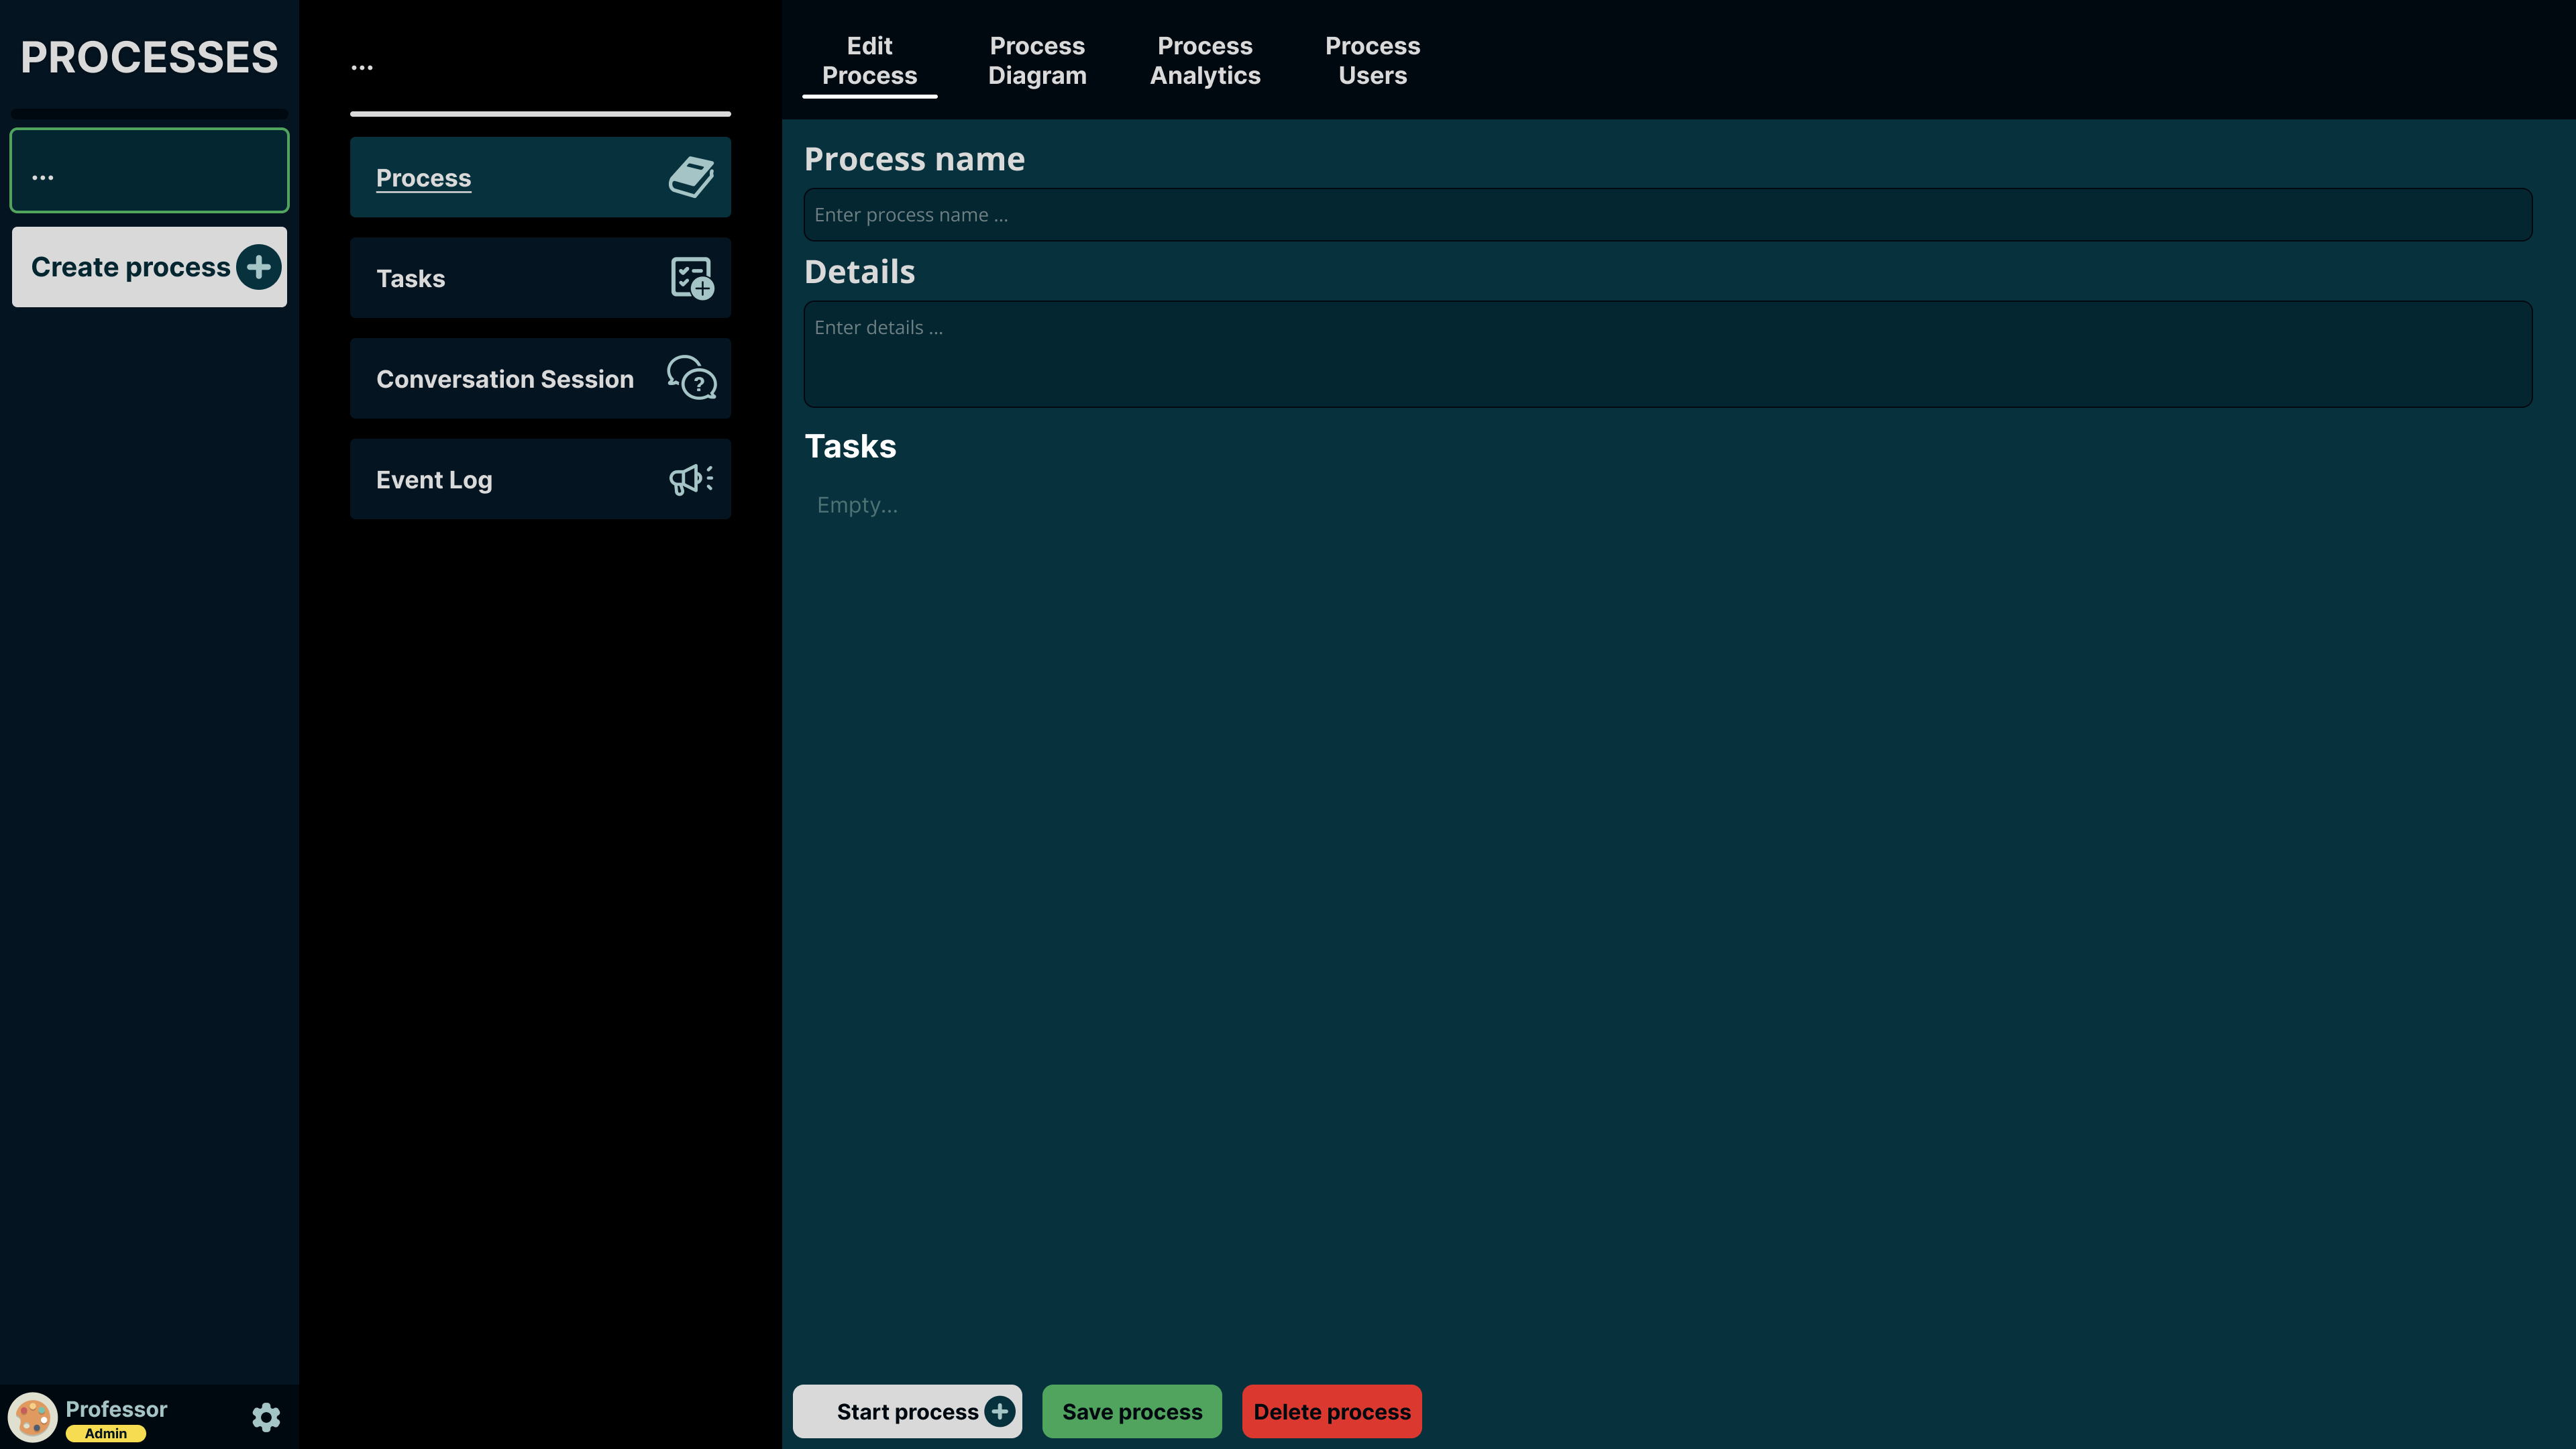Screen dimensions: 2576x1449
Task: Focus the Process name input field
Action: [x=1667, y=215]
